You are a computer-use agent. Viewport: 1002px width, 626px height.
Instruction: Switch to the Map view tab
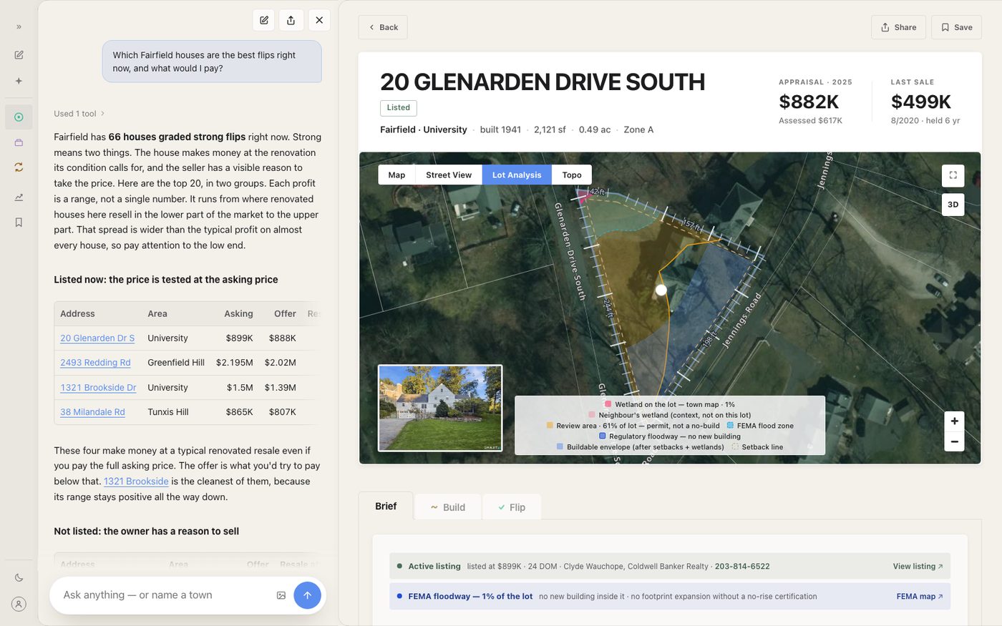click(x=397, y=175)
